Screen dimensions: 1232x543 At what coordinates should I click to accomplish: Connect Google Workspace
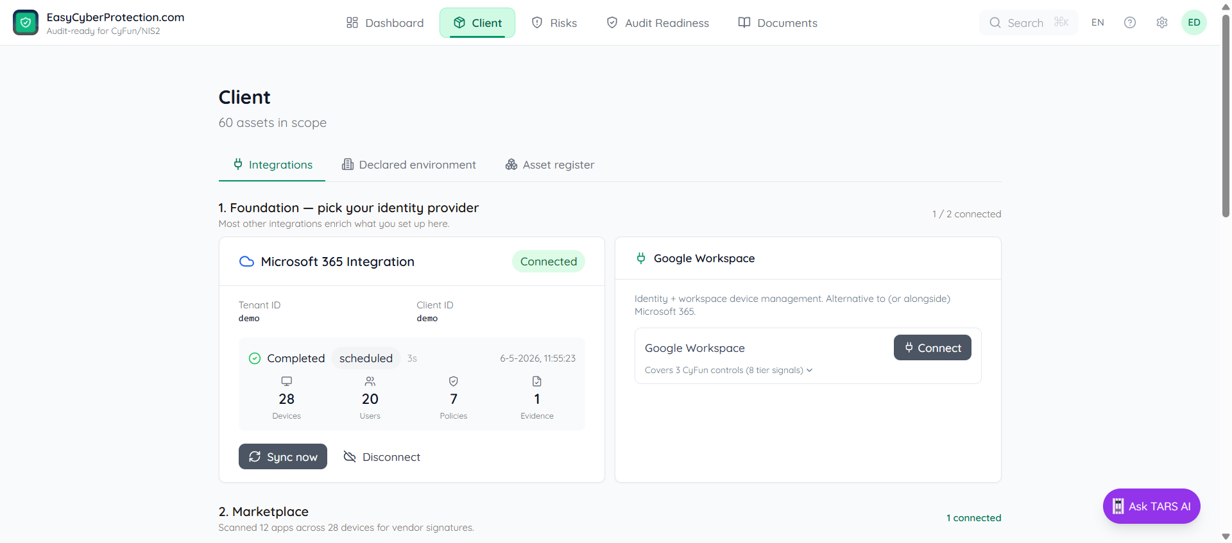click(932, 347)
